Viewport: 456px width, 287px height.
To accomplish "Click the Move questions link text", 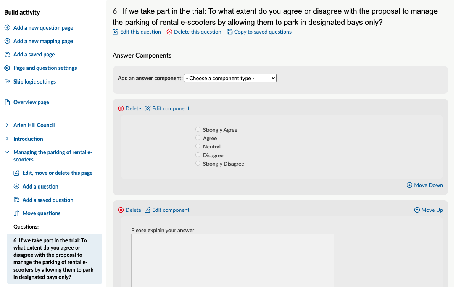I will 41,213.
